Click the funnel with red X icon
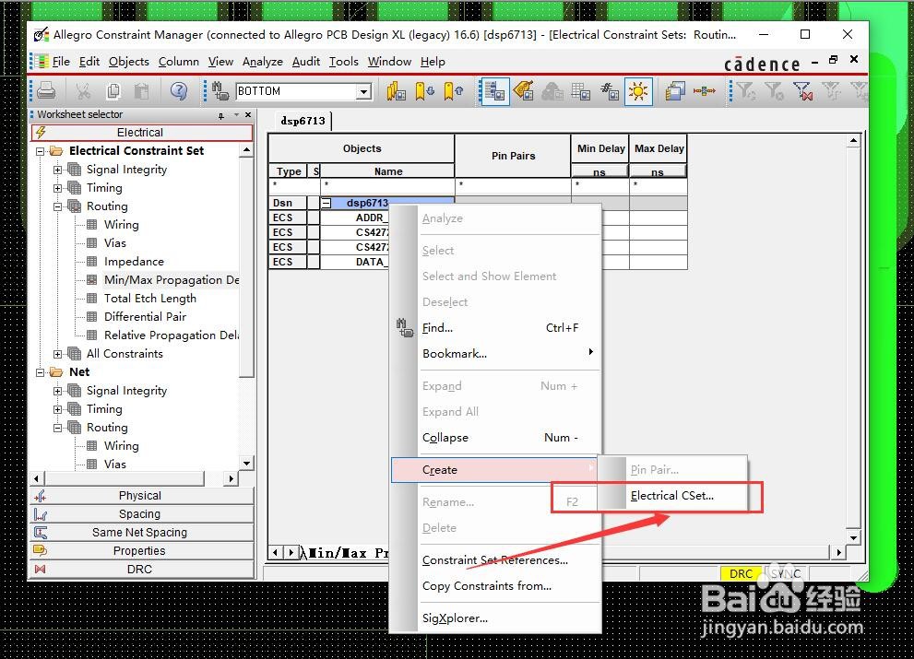 (x=802, y=91)
